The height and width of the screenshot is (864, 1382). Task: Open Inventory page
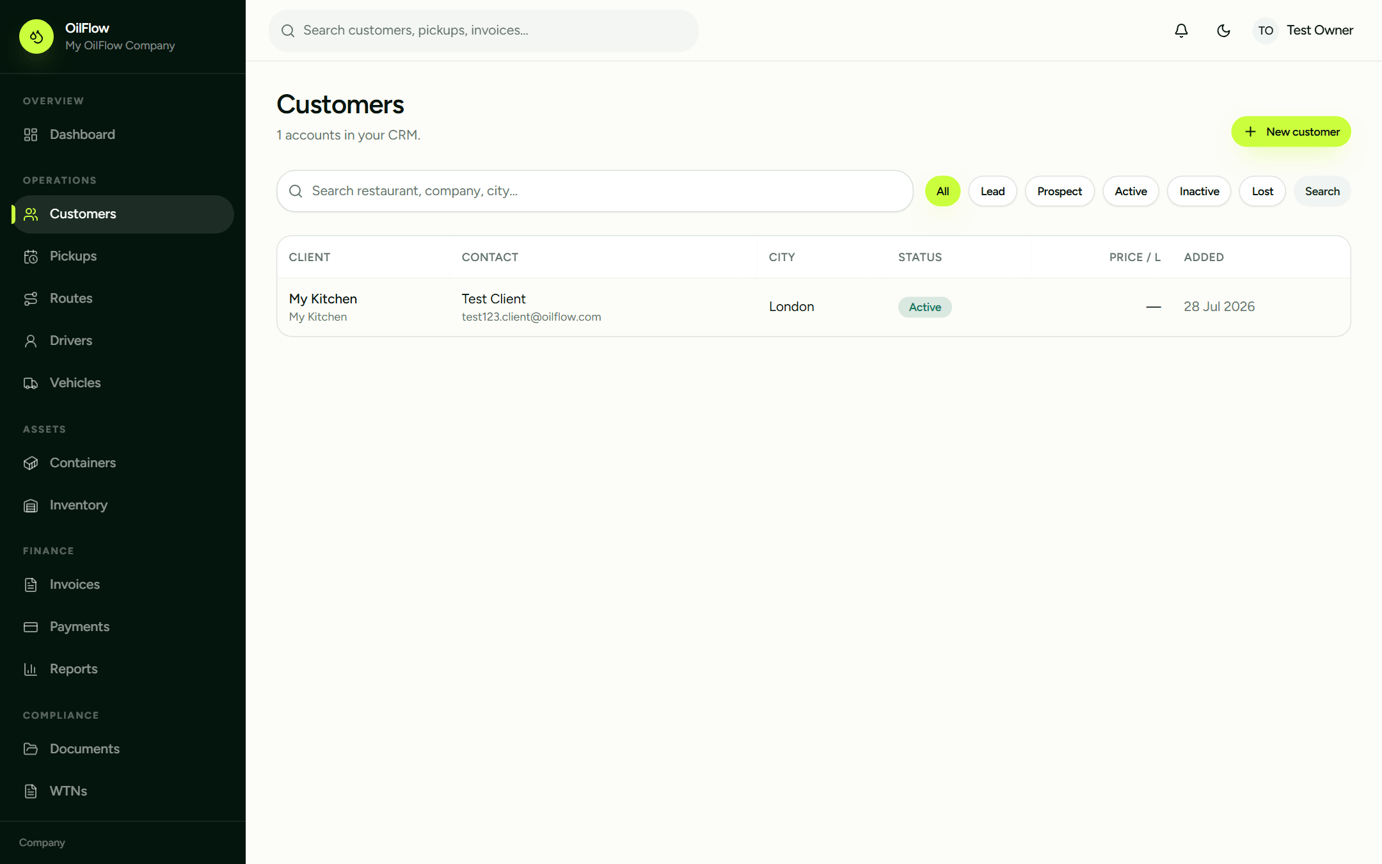[123, 505]
